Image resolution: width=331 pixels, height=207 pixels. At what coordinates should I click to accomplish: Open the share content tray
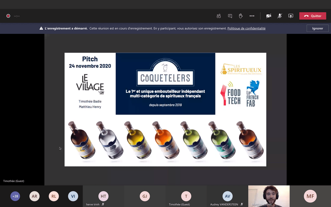(x=291, y=16)
